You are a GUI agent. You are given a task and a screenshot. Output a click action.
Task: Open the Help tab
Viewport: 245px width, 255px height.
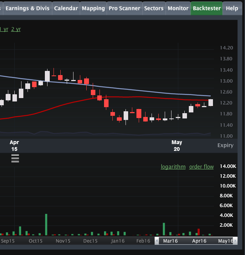[232, 8]
